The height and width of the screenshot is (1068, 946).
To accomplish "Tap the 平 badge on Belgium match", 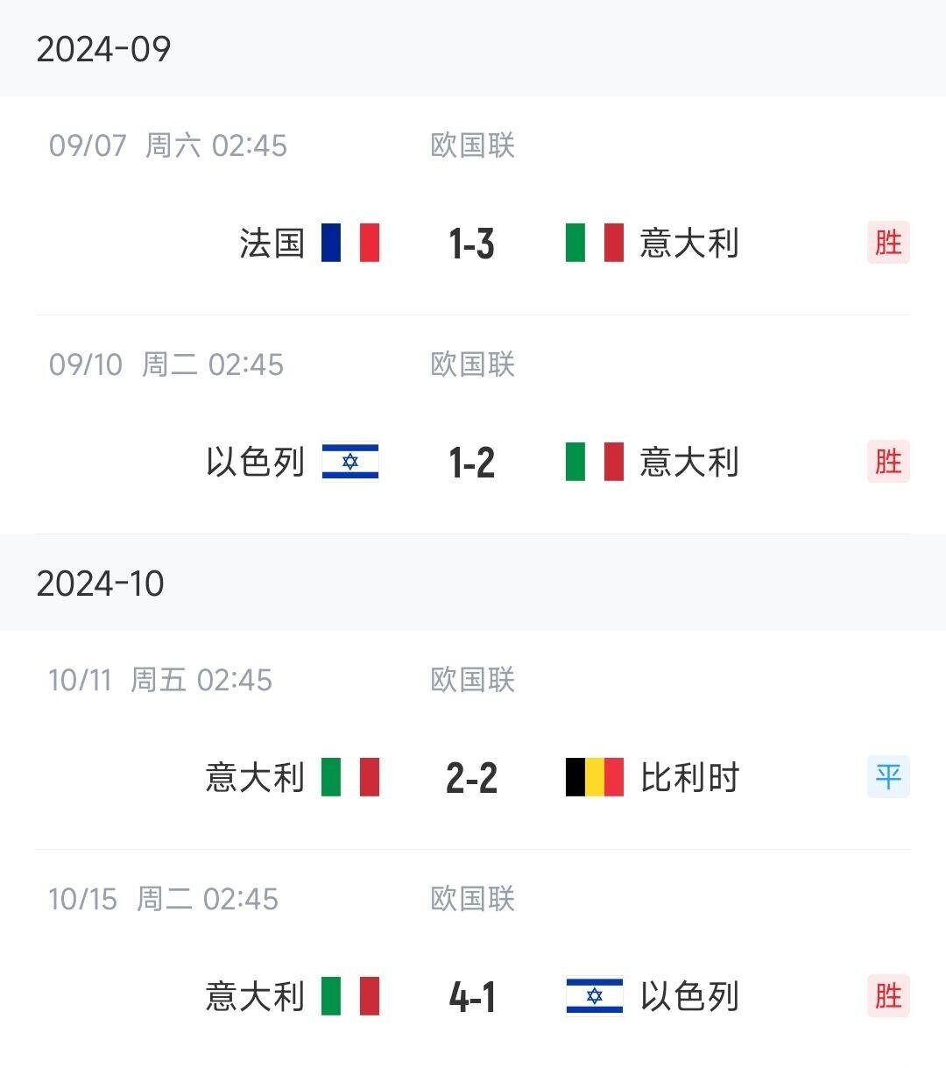I will coord(888,777).
